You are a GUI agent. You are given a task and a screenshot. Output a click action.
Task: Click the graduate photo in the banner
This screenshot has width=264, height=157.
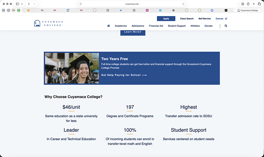pyautogui.click(x=72, y=68)
